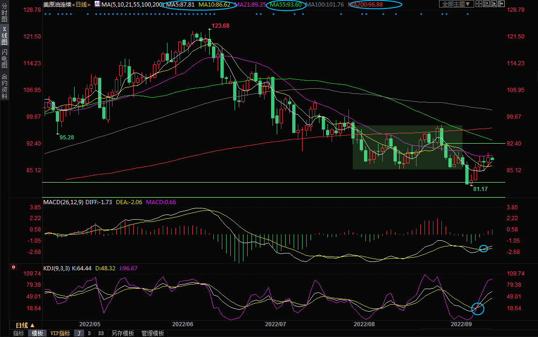The height and width of the screenshot is (337, 538).
Task: Click the red sun icon beside KDJ
Action: click(x=14, y=268)
